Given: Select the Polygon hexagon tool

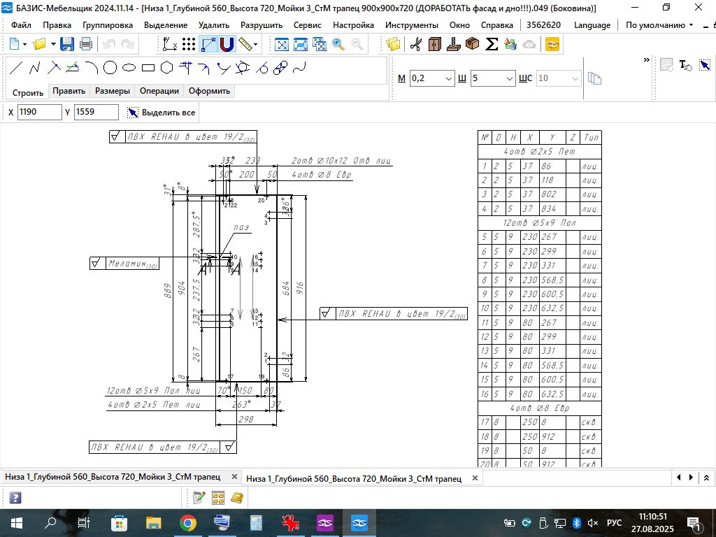Looking at the screenshot, I should coord(167,68).
